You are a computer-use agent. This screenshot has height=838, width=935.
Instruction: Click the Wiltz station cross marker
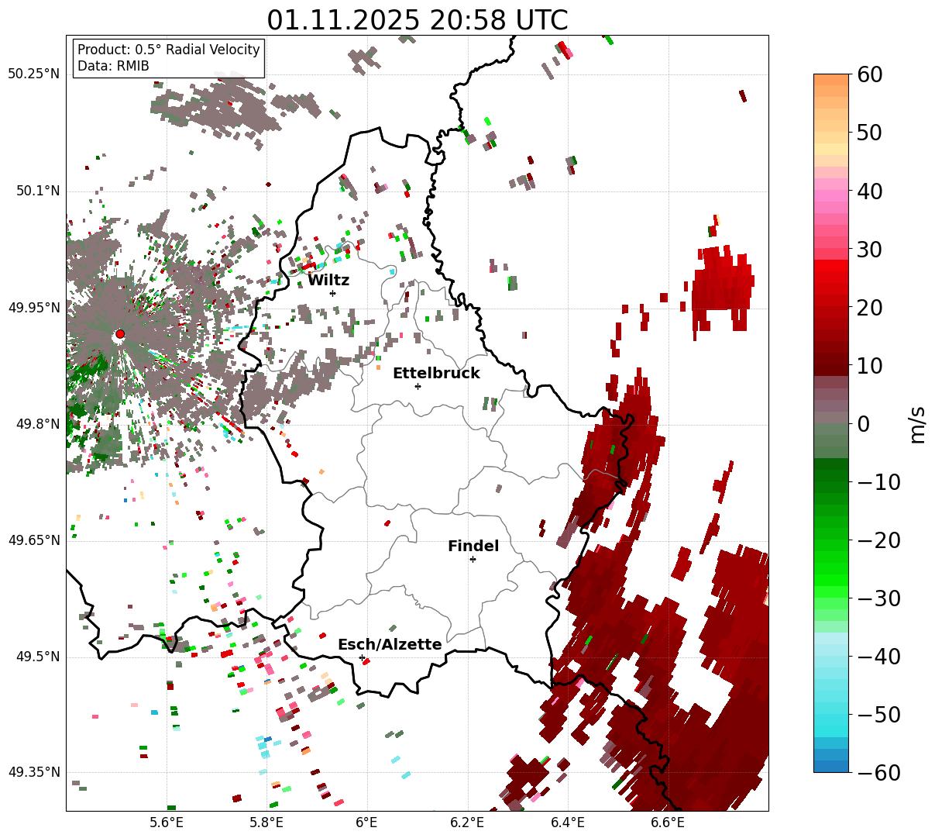coord(332,293)
